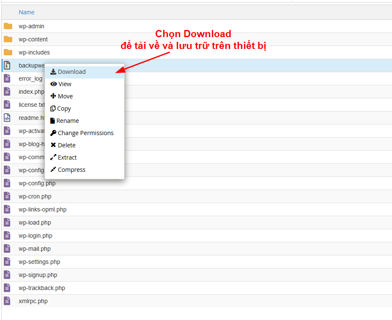
Task: Choose View from the context menu
Action: click(85, 84)
